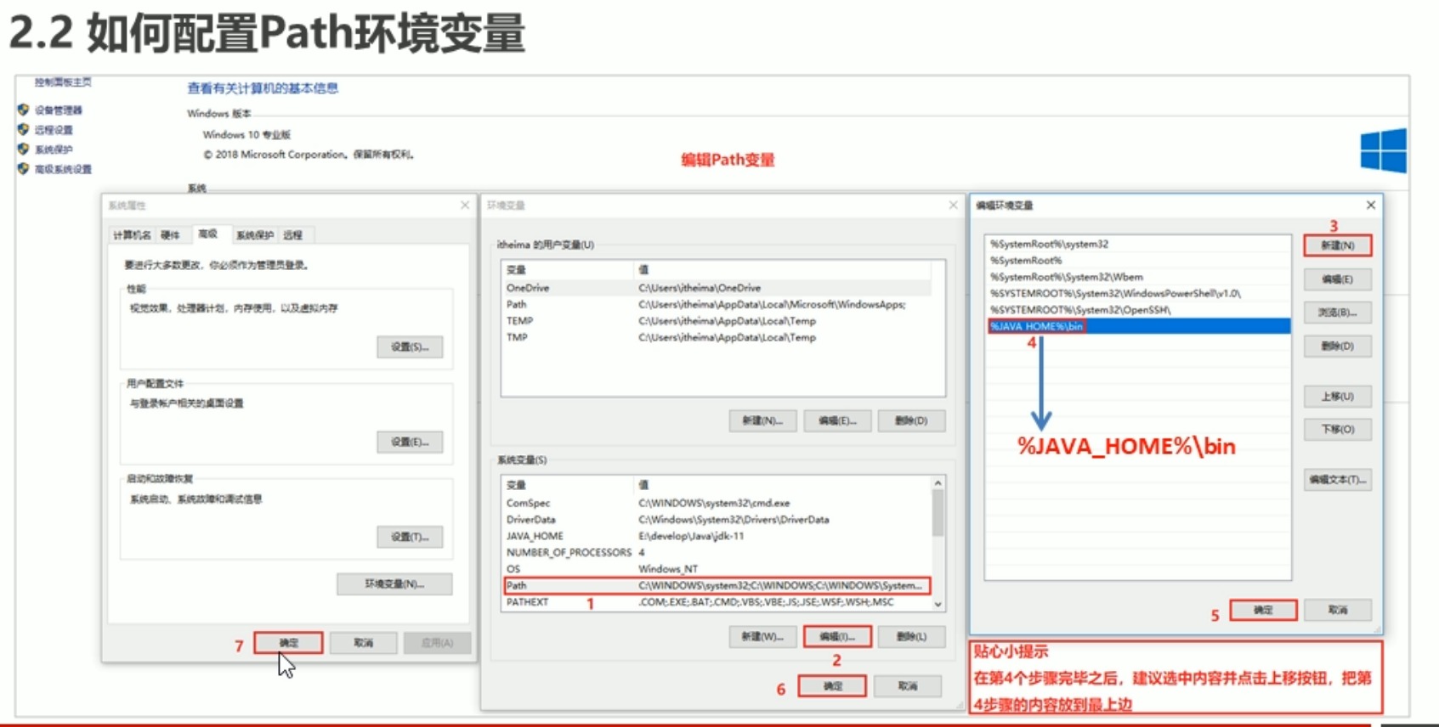
Task: Click 删除(D) in 编辑环境变量 dialog
Action: [x=1337, y=347]
